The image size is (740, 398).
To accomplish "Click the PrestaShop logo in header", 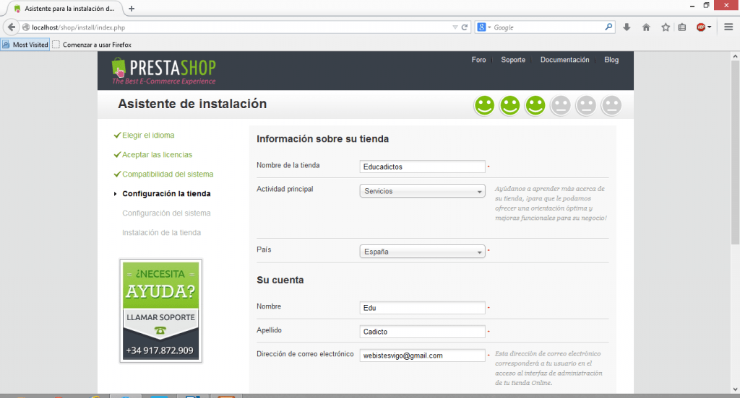I will coord(164,70).
